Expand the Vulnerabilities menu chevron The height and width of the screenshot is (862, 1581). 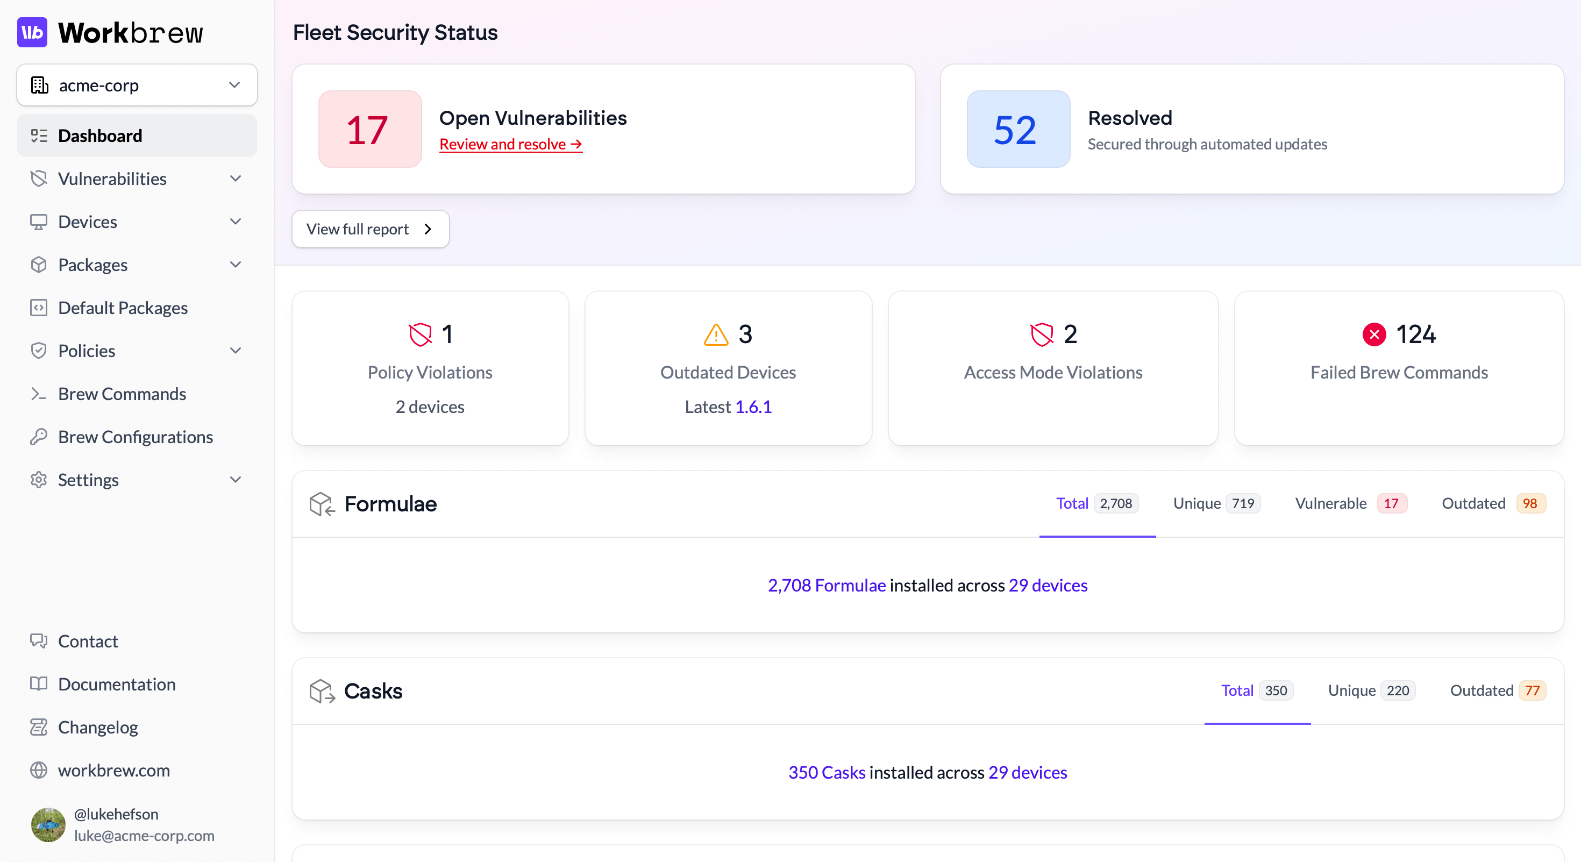pos(235,179)
